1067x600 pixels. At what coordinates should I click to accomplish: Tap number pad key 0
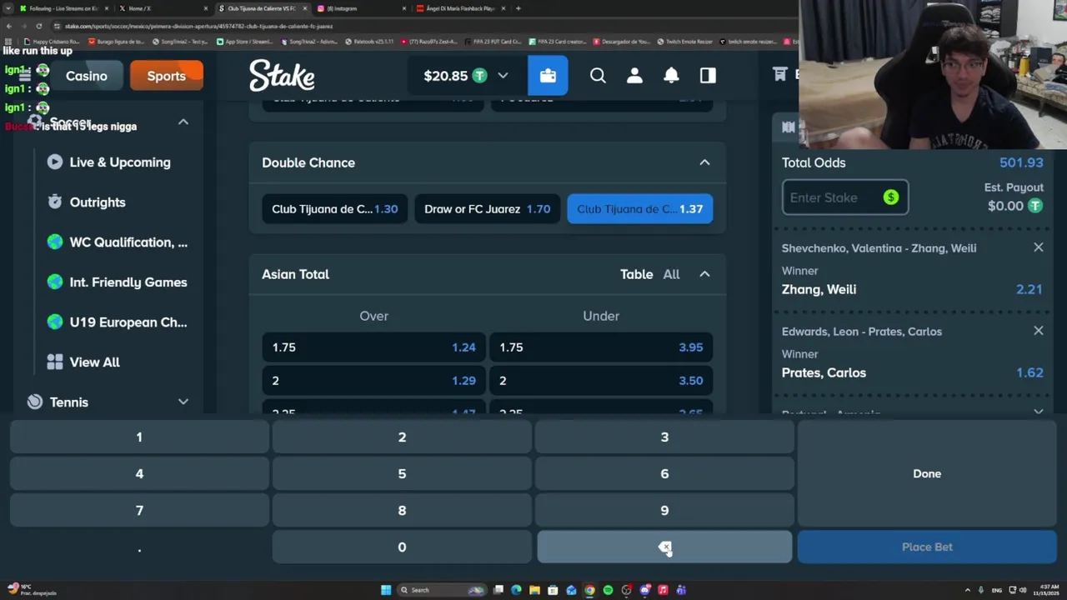(402, 547)
